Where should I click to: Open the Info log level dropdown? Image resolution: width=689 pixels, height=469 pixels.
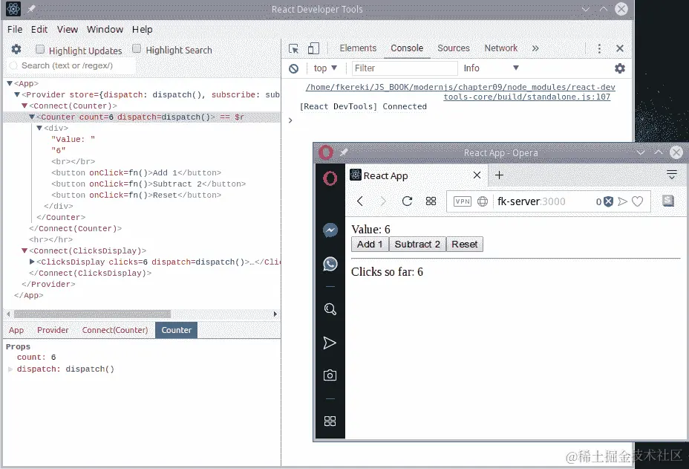(492, 68)
